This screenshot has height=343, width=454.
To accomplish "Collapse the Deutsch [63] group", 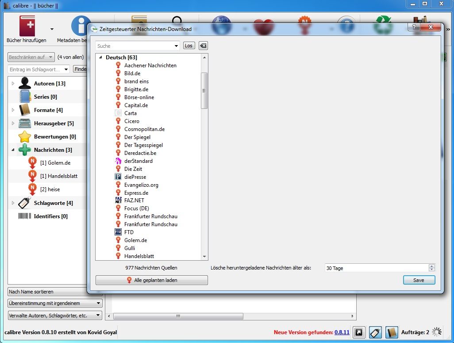I will point(101,58).
